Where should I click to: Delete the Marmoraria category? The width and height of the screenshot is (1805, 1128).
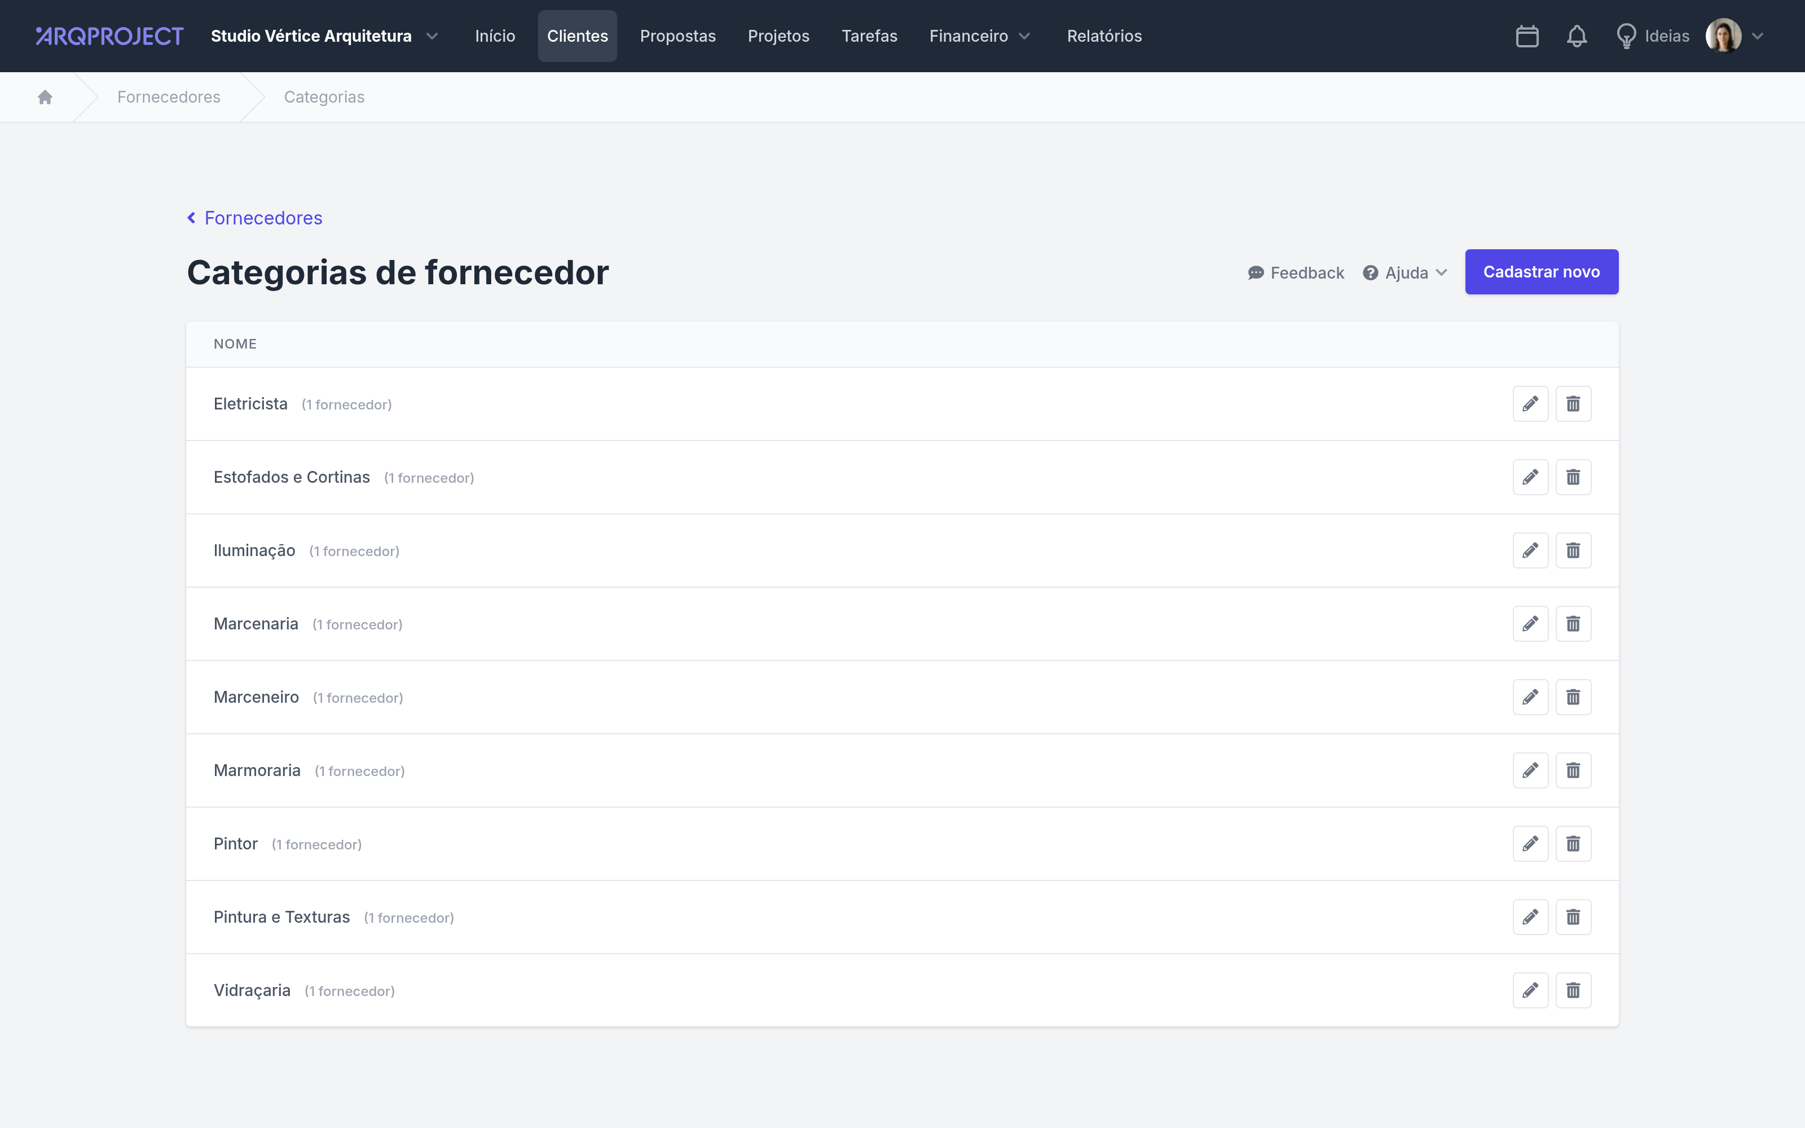click(x=1573, y=770)
